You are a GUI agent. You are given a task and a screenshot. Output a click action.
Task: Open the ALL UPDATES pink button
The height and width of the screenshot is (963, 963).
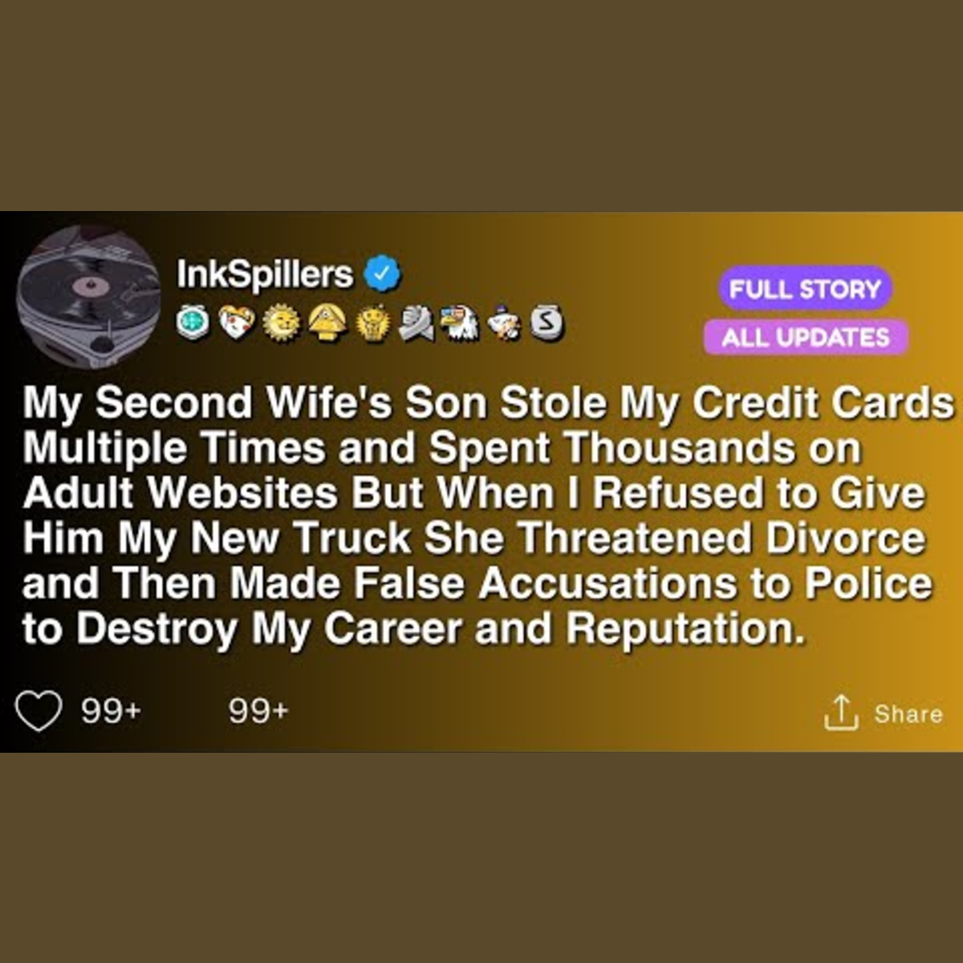pyautogui.click(x=806, y=337)
